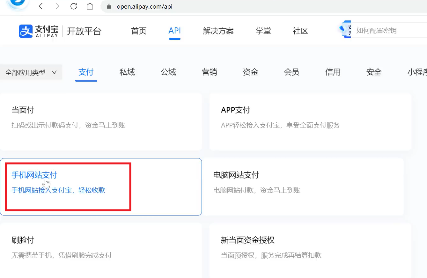Click text 当面预授权，服务完成再结算扣款
Screen dimensions: 427x278
[271, 255]
